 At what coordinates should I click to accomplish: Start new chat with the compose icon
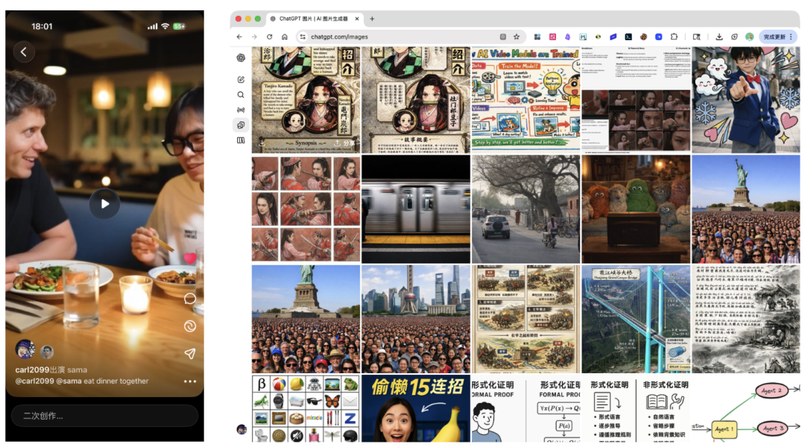point(241,80)
